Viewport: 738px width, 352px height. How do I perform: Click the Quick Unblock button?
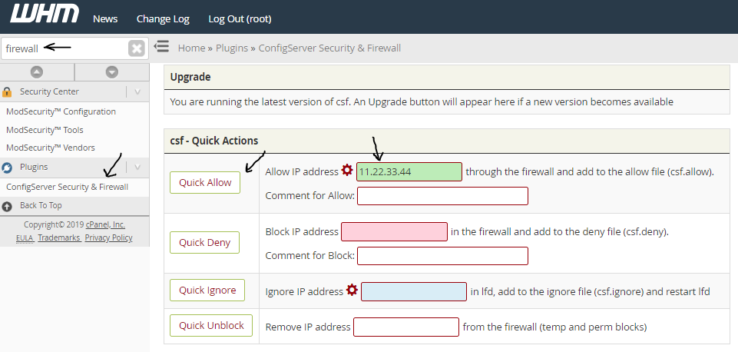211,325
